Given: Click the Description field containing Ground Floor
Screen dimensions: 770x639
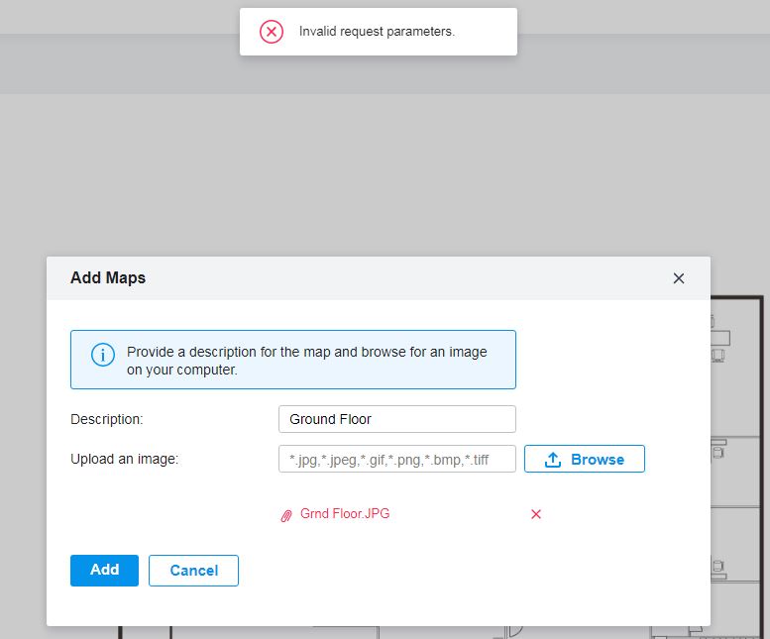Looking at the screenshot, I should coord(396,419).
